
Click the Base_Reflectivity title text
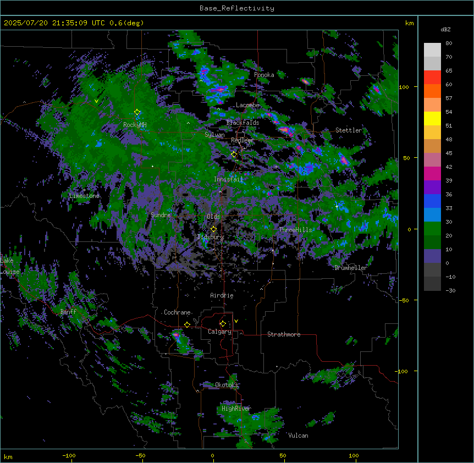pos(237,8)
